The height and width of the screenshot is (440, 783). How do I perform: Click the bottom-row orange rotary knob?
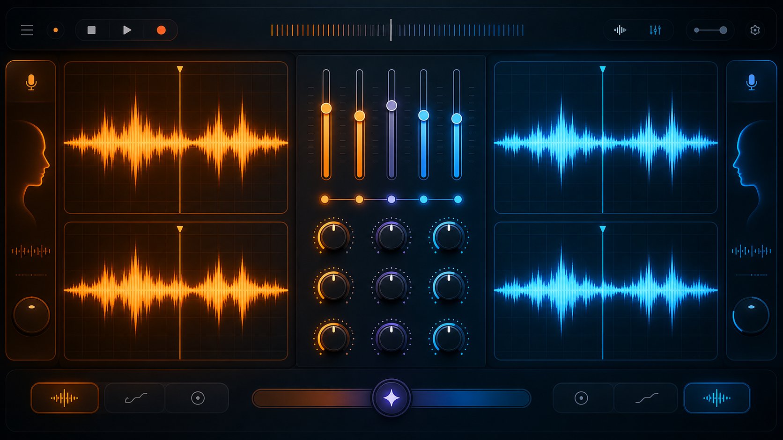tap(333, 337)
